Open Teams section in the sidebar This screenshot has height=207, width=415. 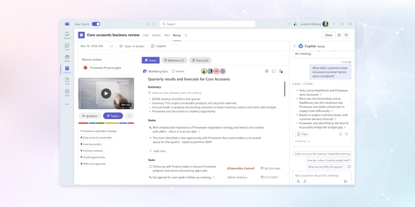point(67,58)
